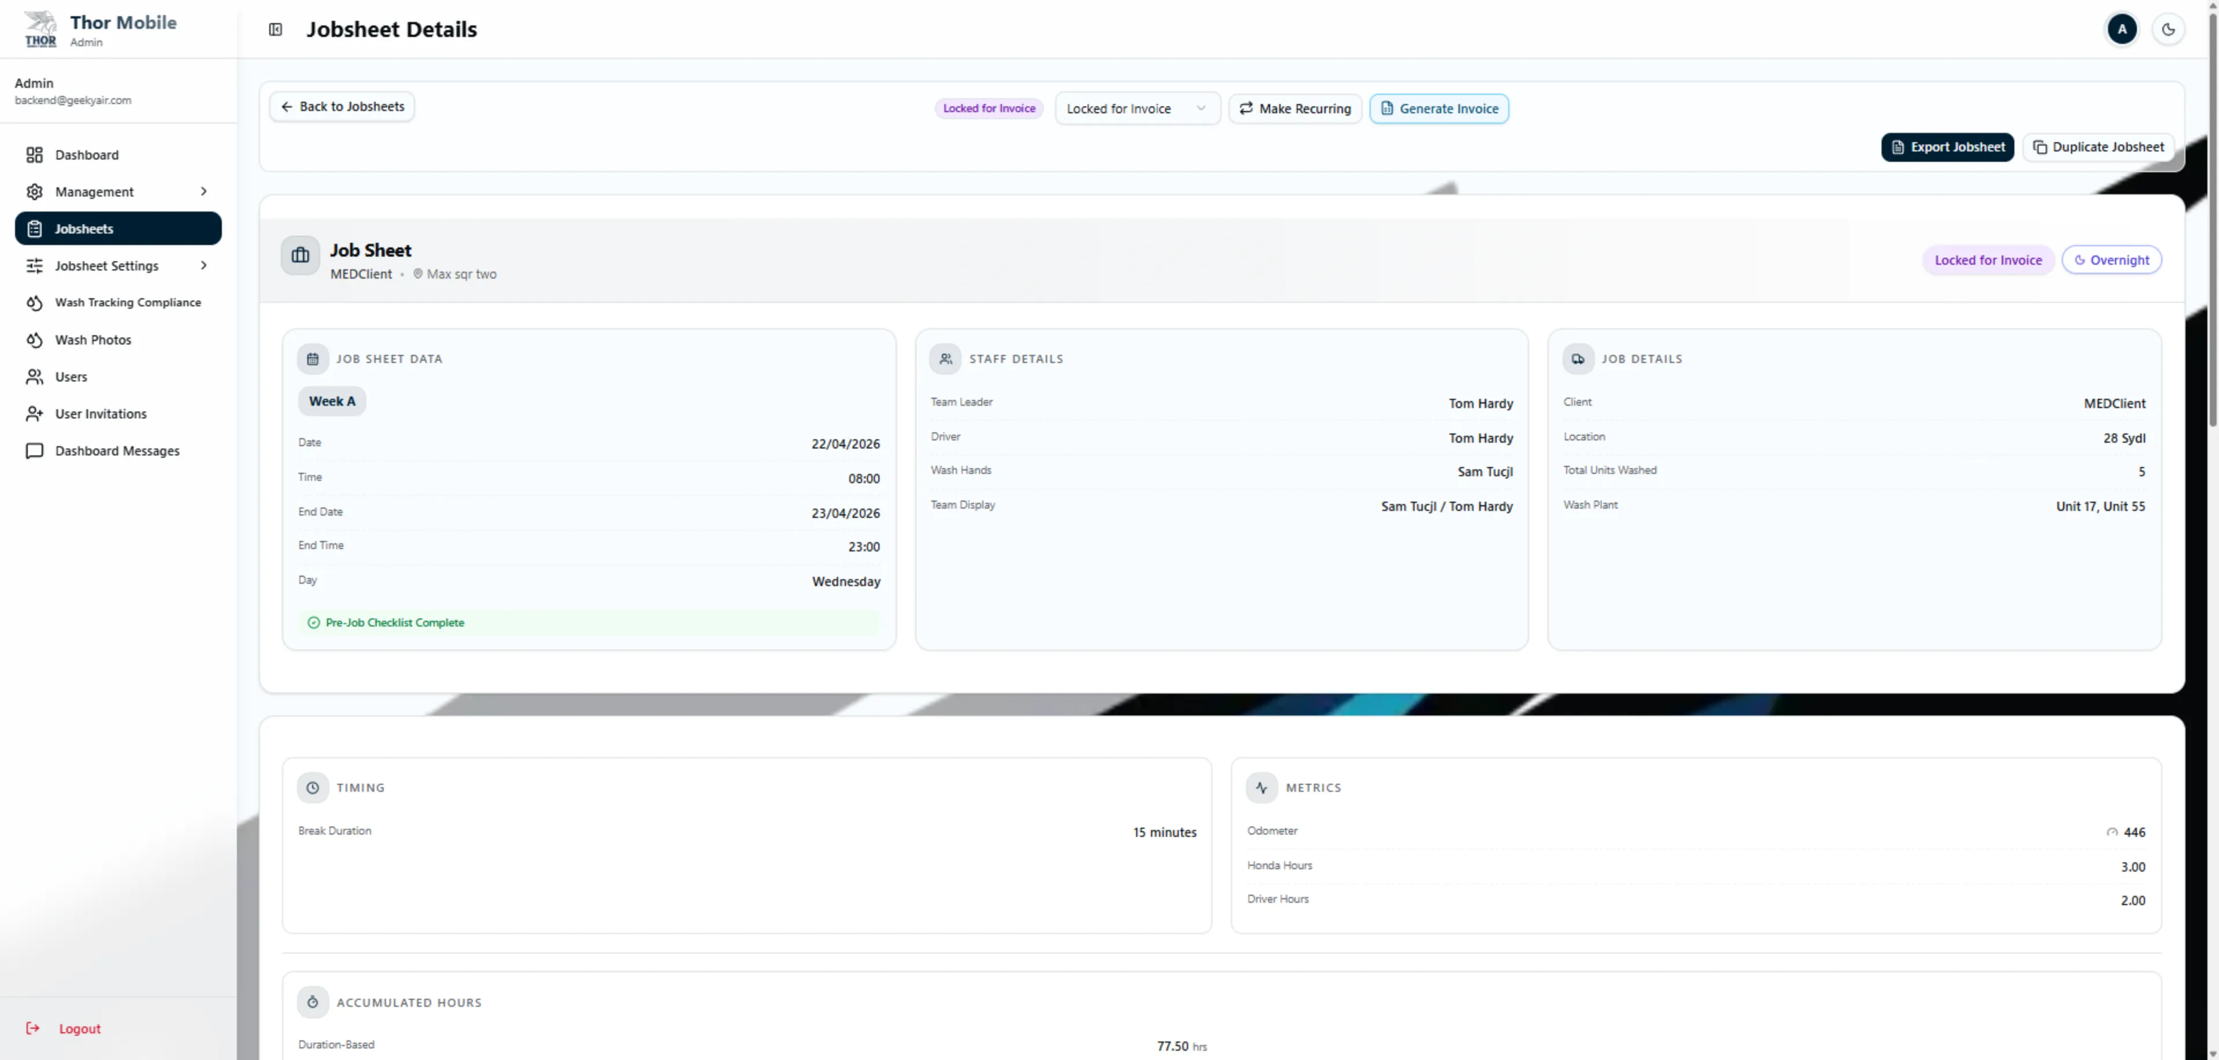Click the Export Jobsheet button
Viewport: 2219px width, 1060px height.
1947,147
